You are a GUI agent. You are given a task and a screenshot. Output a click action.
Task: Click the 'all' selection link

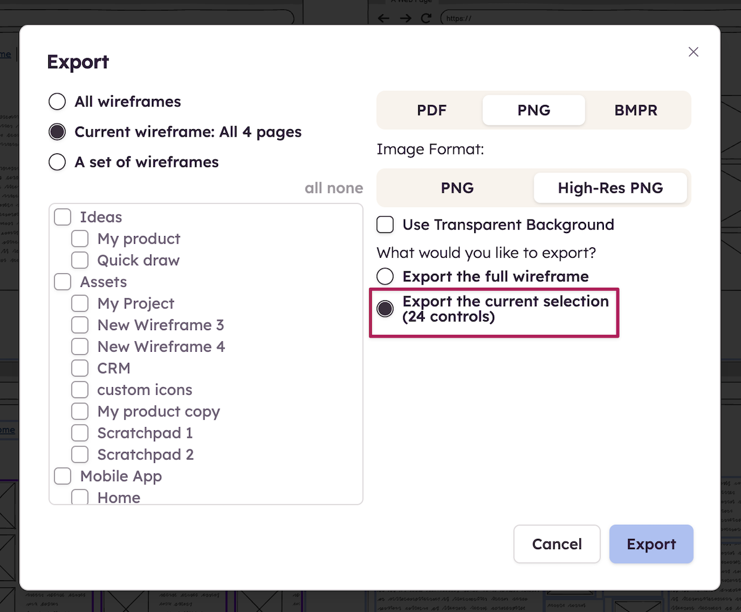314,188
